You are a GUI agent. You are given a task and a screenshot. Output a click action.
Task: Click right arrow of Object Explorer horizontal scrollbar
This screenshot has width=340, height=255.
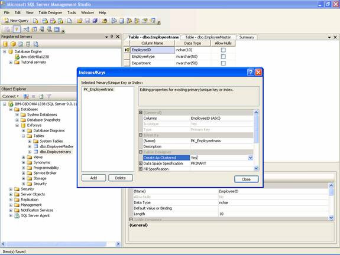coord(118,244)
